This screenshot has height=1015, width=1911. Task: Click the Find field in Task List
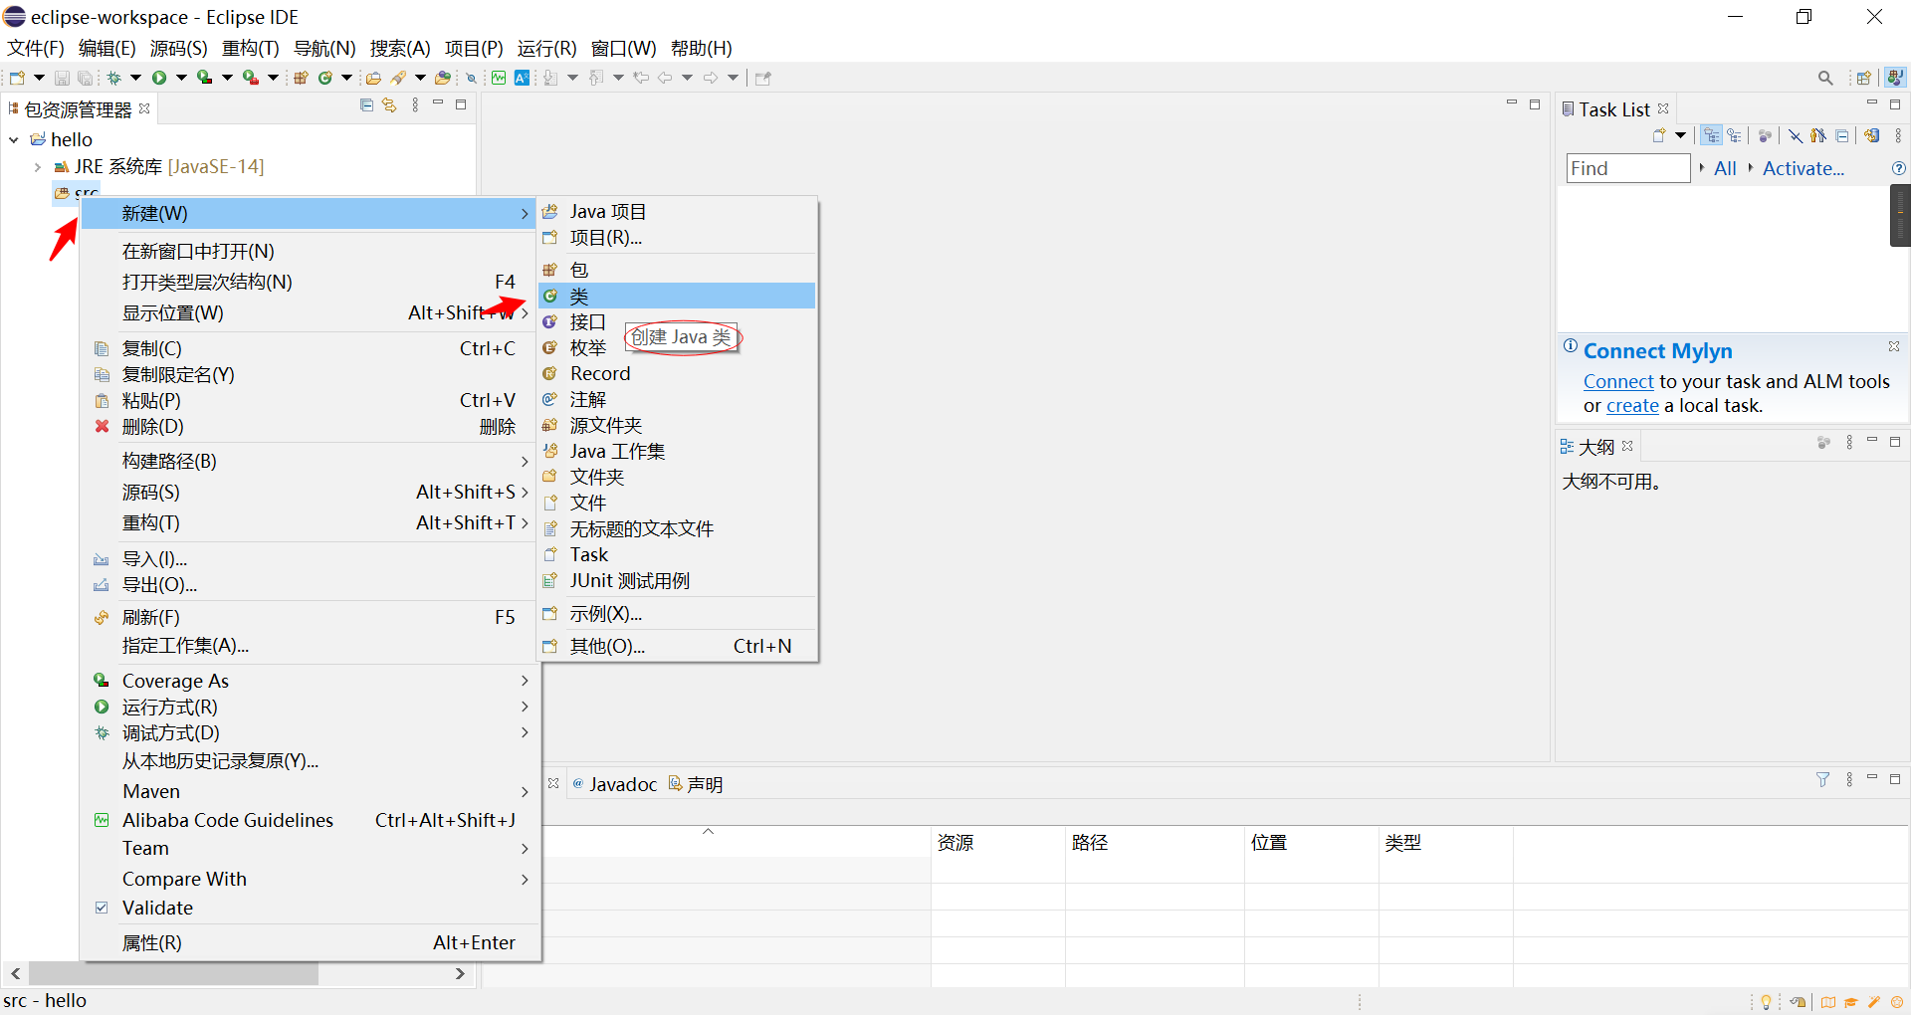(1627, 168)
